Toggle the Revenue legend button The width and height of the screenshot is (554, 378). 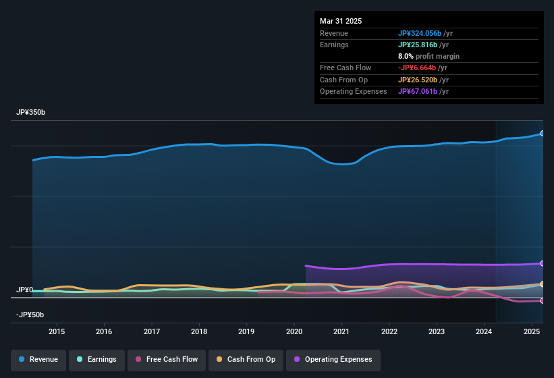38,360
